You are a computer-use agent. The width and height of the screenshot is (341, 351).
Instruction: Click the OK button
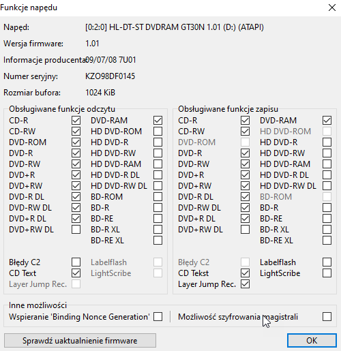(312, 340)
